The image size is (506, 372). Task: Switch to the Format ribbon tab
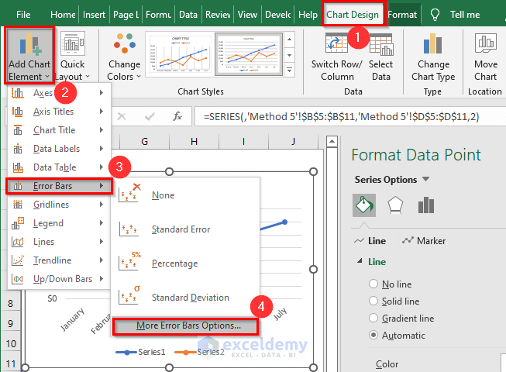(x=402, y=15)
